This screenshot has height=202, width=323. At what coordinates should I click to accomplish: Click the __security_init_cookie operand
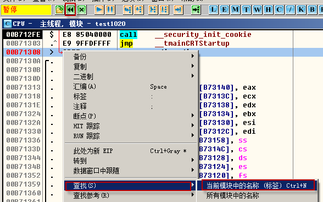pos(203,35)
